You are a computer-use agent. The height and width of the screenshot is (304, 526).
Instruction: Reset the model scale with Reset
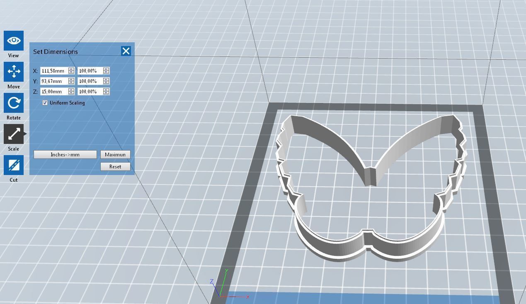point(115,166)
